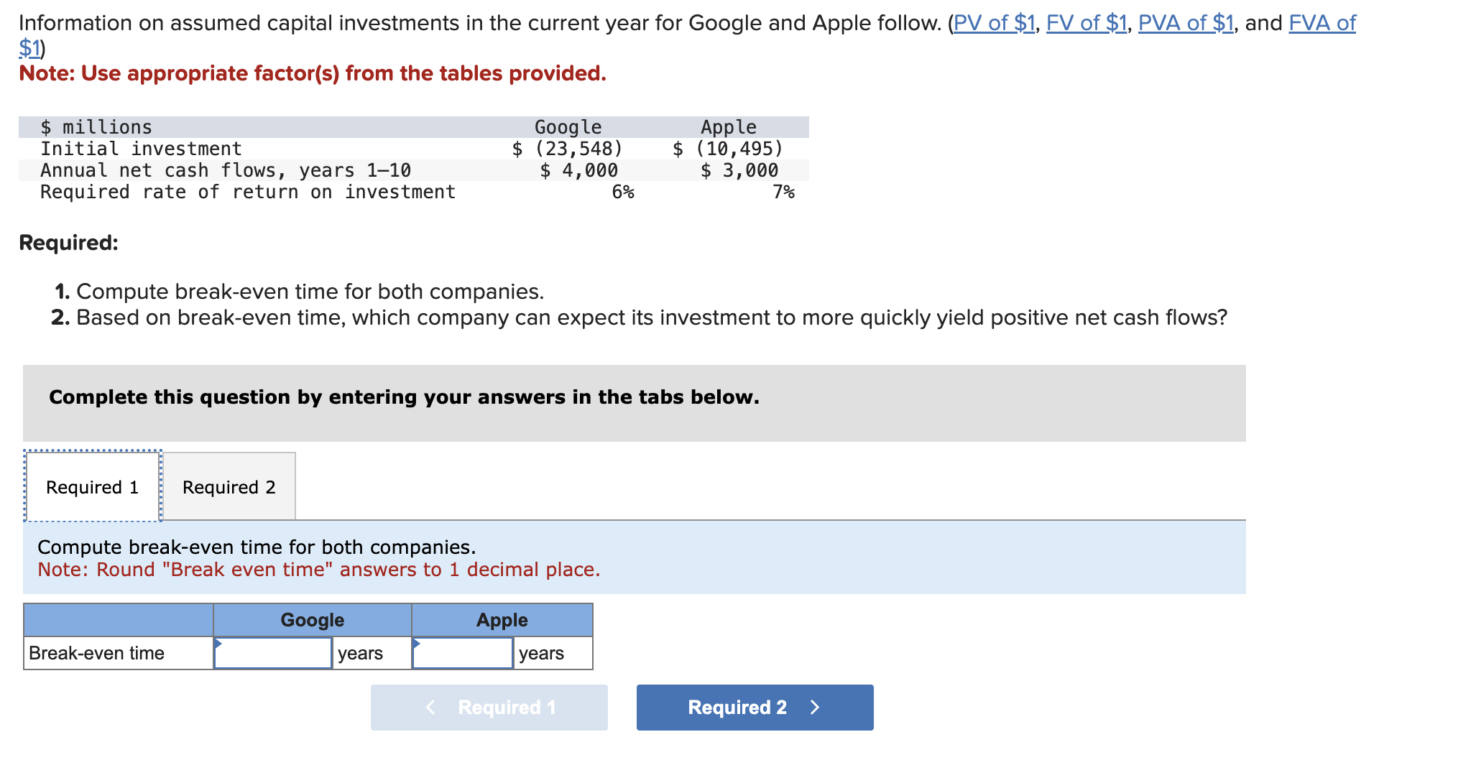The image size is (1476, 760).
Task: Click the grayed Required 1 back button
Action: point(489,708)
